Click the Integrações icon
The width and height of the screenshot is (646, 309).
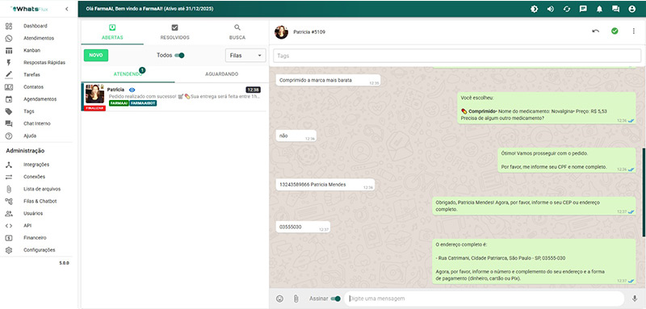click(x=9, y=165)
